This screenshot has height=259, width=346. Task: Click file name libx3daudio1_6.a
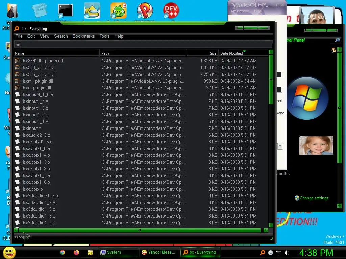pyautogui.click(x=38, y=209)
